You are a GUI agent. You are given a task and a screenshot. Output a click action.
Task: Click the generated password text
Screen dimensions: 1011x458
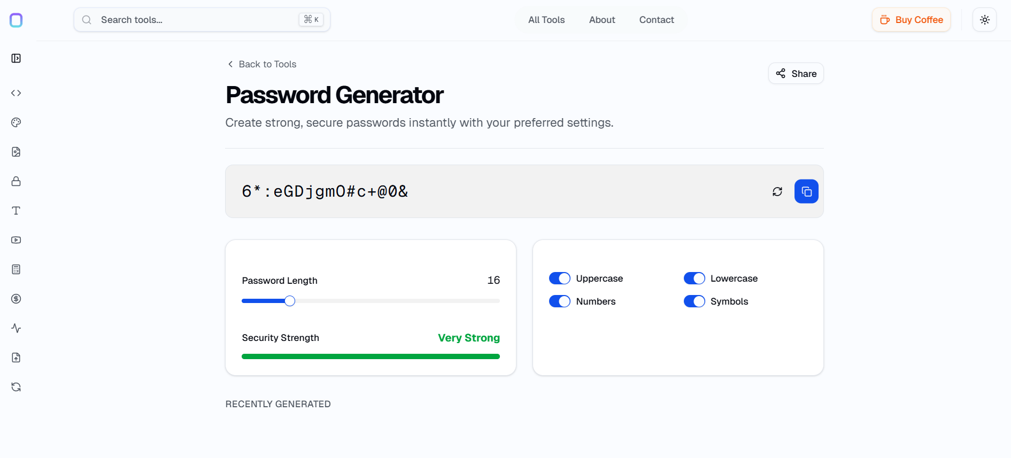325,191
